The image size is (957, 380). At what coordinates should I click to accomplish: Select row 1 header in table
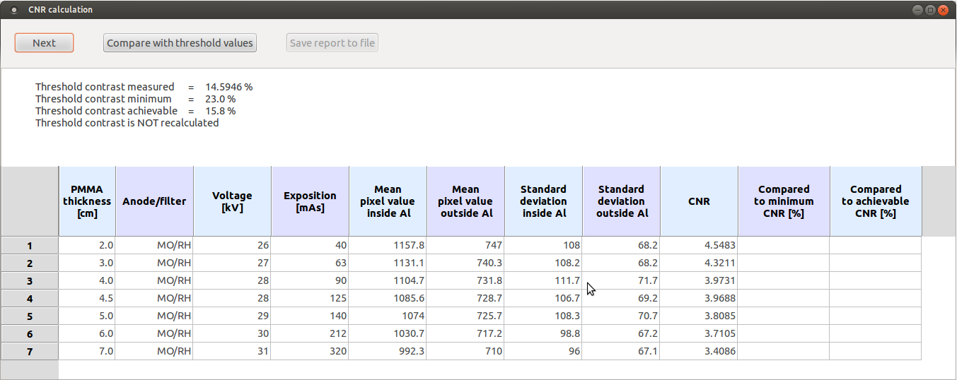30,246
